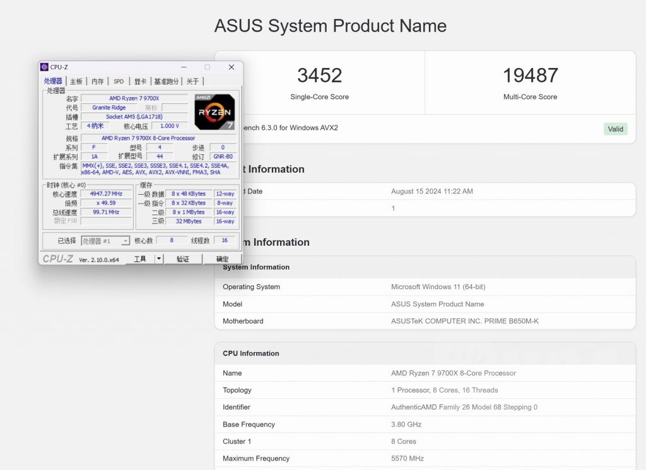
Task: Click the 验证 validate button
Action: (x=184, y=258)
